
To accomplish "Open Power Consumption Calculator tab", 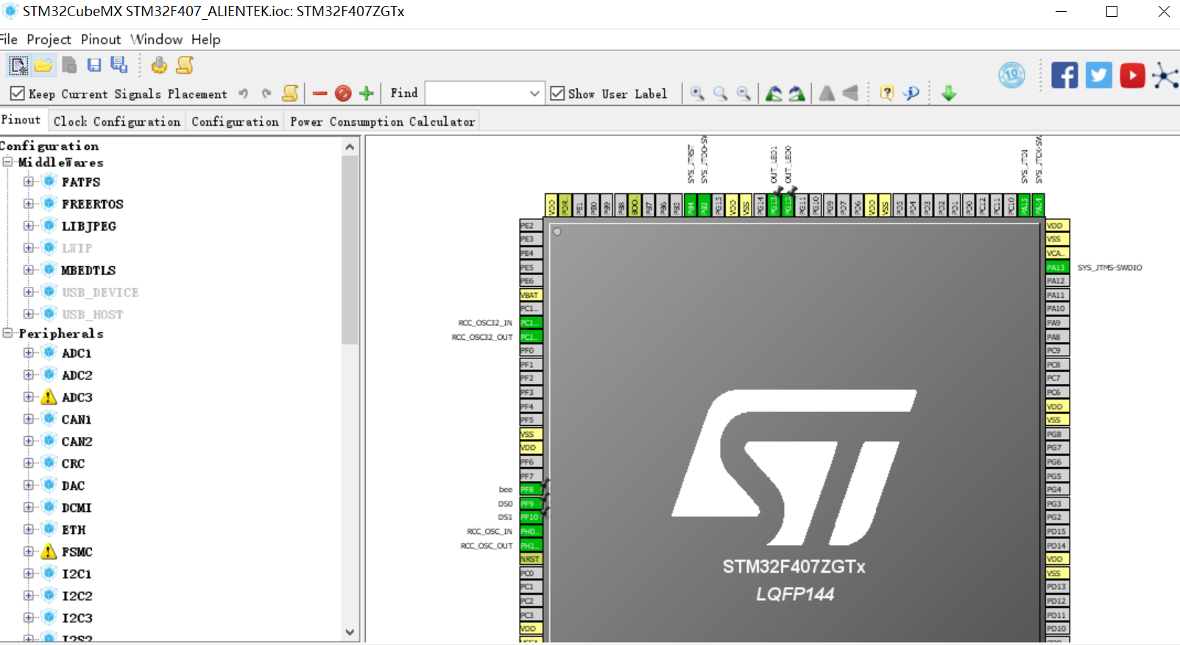I will click(383, 121).
